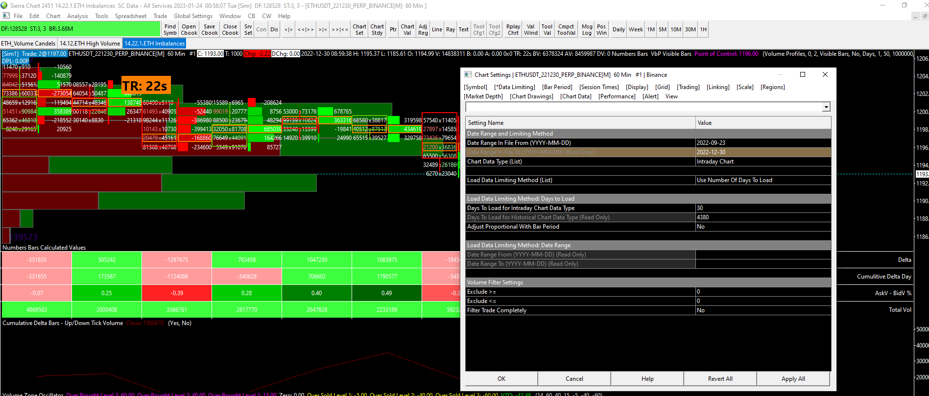Open the Analysis menu

click(x=78, y=16)
